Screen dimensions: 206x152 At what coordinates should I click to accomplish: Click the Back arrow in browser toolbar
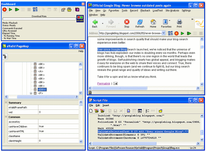[95, 24]
